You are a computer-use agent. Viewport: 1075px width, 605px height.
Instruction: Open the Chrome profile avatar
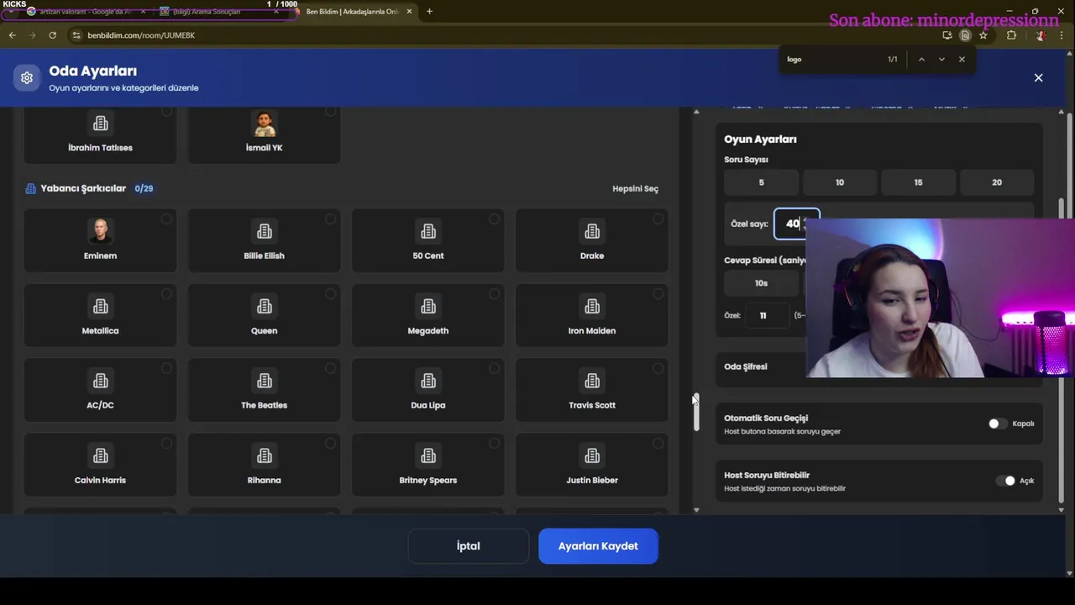pyautogui.click(x=1041, y=35)
